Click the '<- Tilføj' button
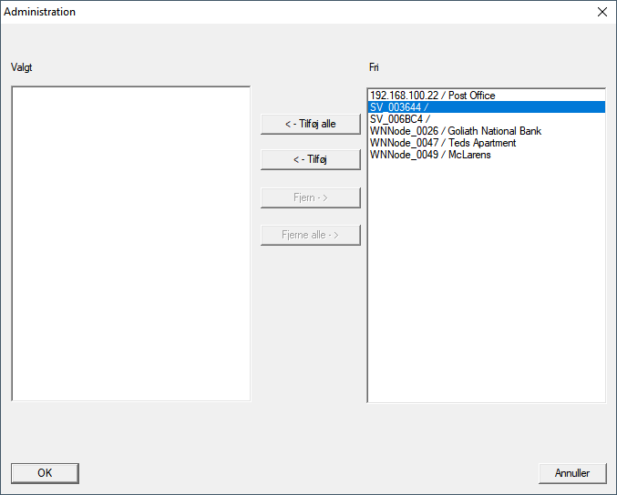Screen dimensions: 617x495 point(310,160)
